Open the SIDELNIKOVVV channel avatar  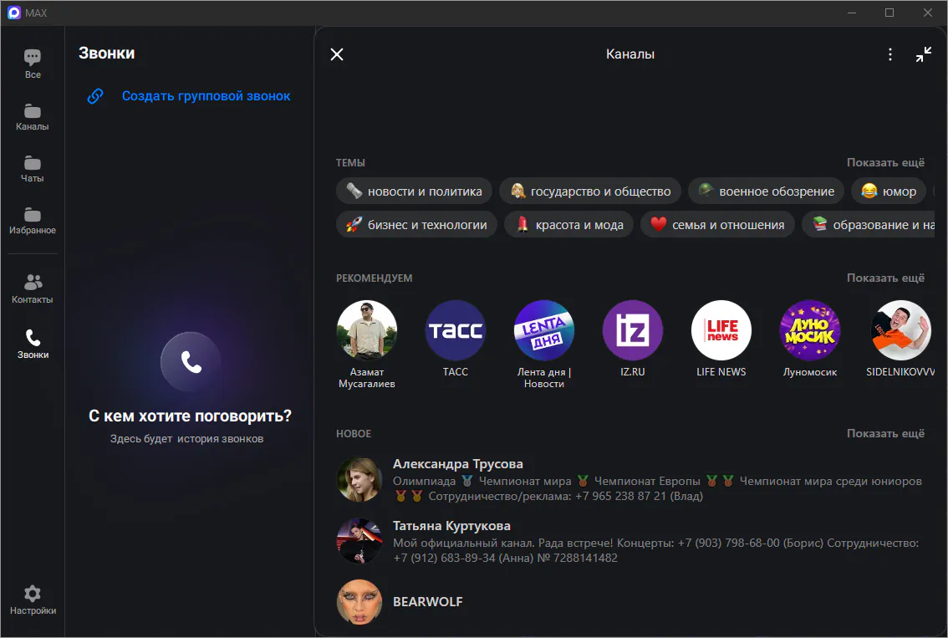pyautogui.click(x=901, y=330)
